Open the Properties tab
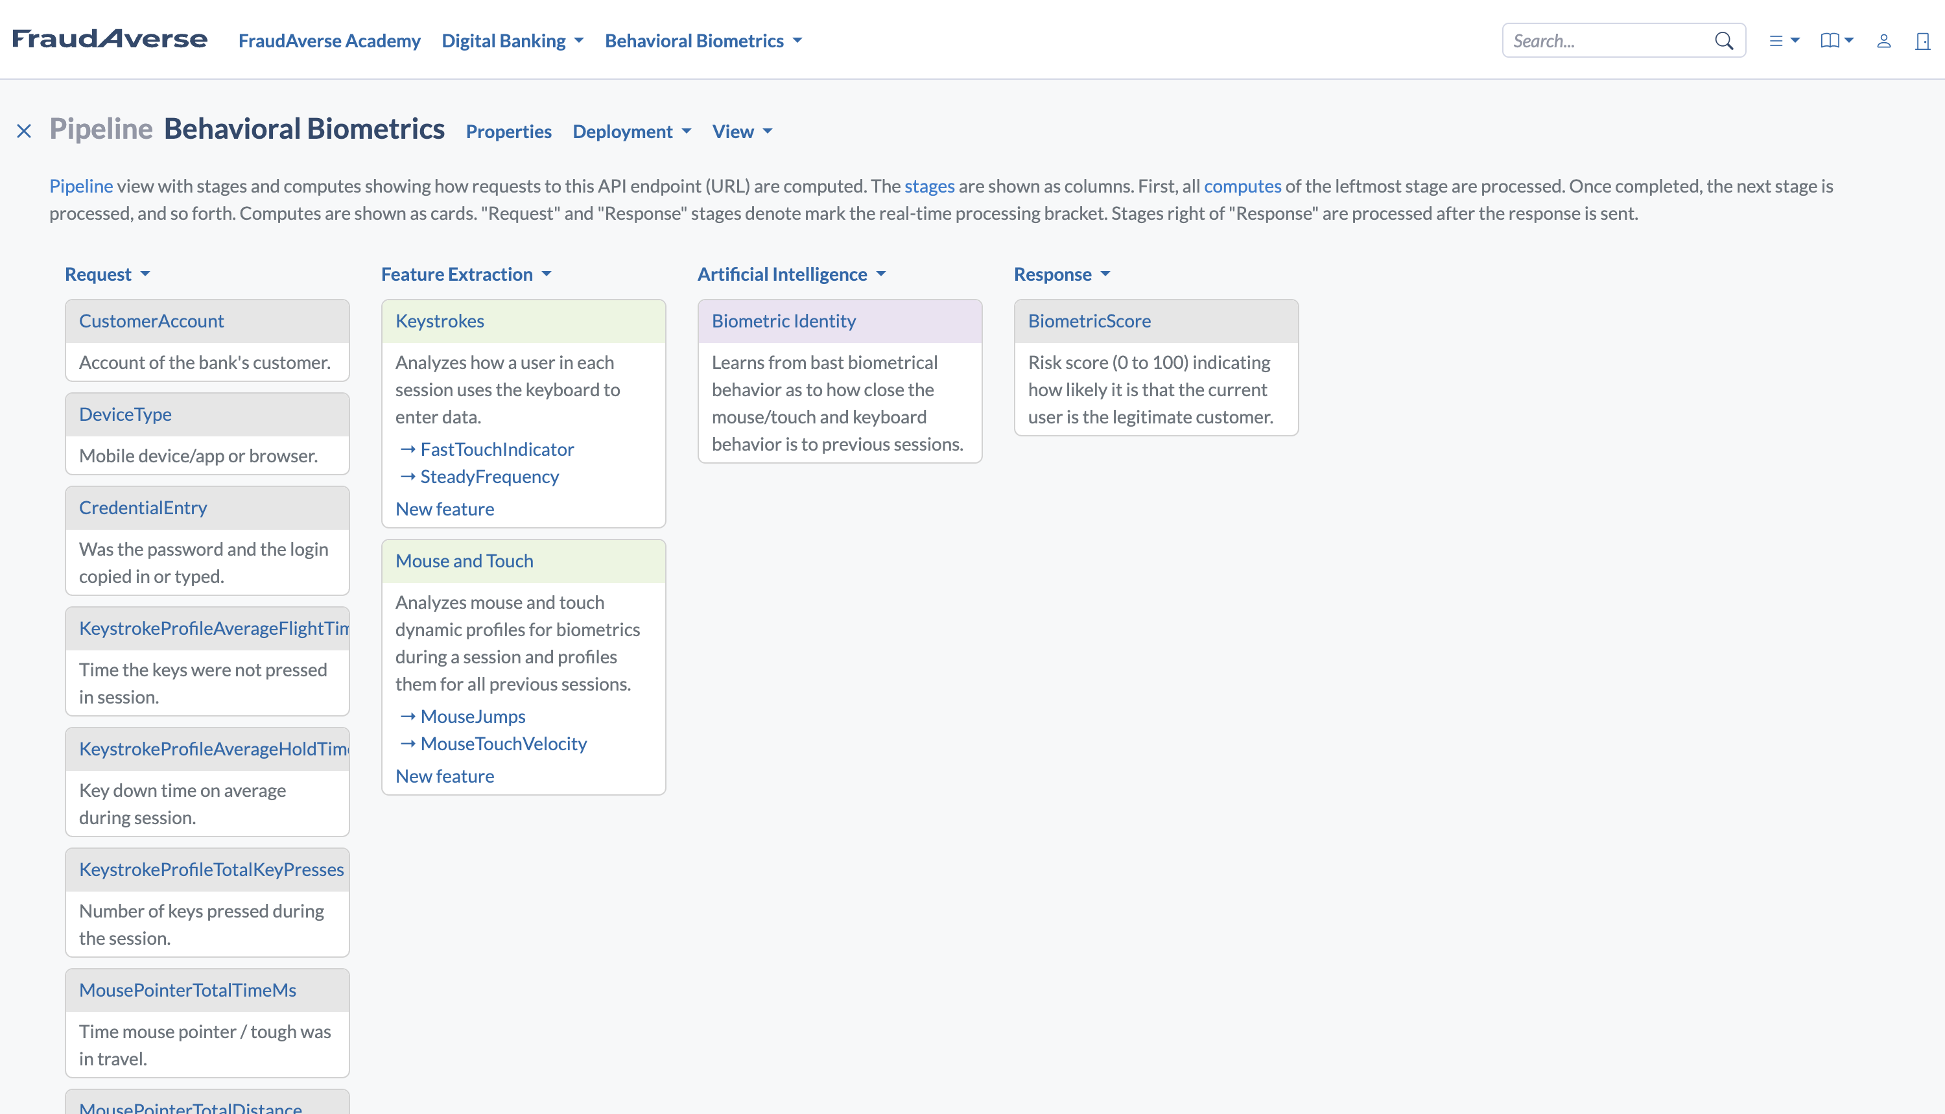The width and height of the screenshot is (1945, 1114). click(509, 132)
